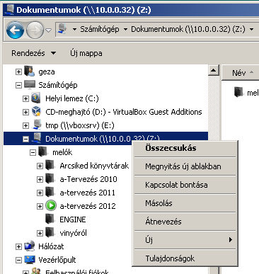Expand CD-meghajtó (D:) node

click(25, 112)
